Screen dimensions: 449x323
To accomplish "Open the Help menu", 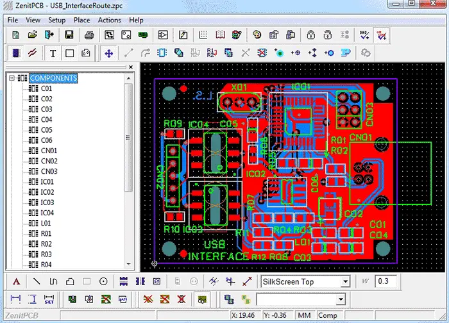I will [x=136, y=20].
